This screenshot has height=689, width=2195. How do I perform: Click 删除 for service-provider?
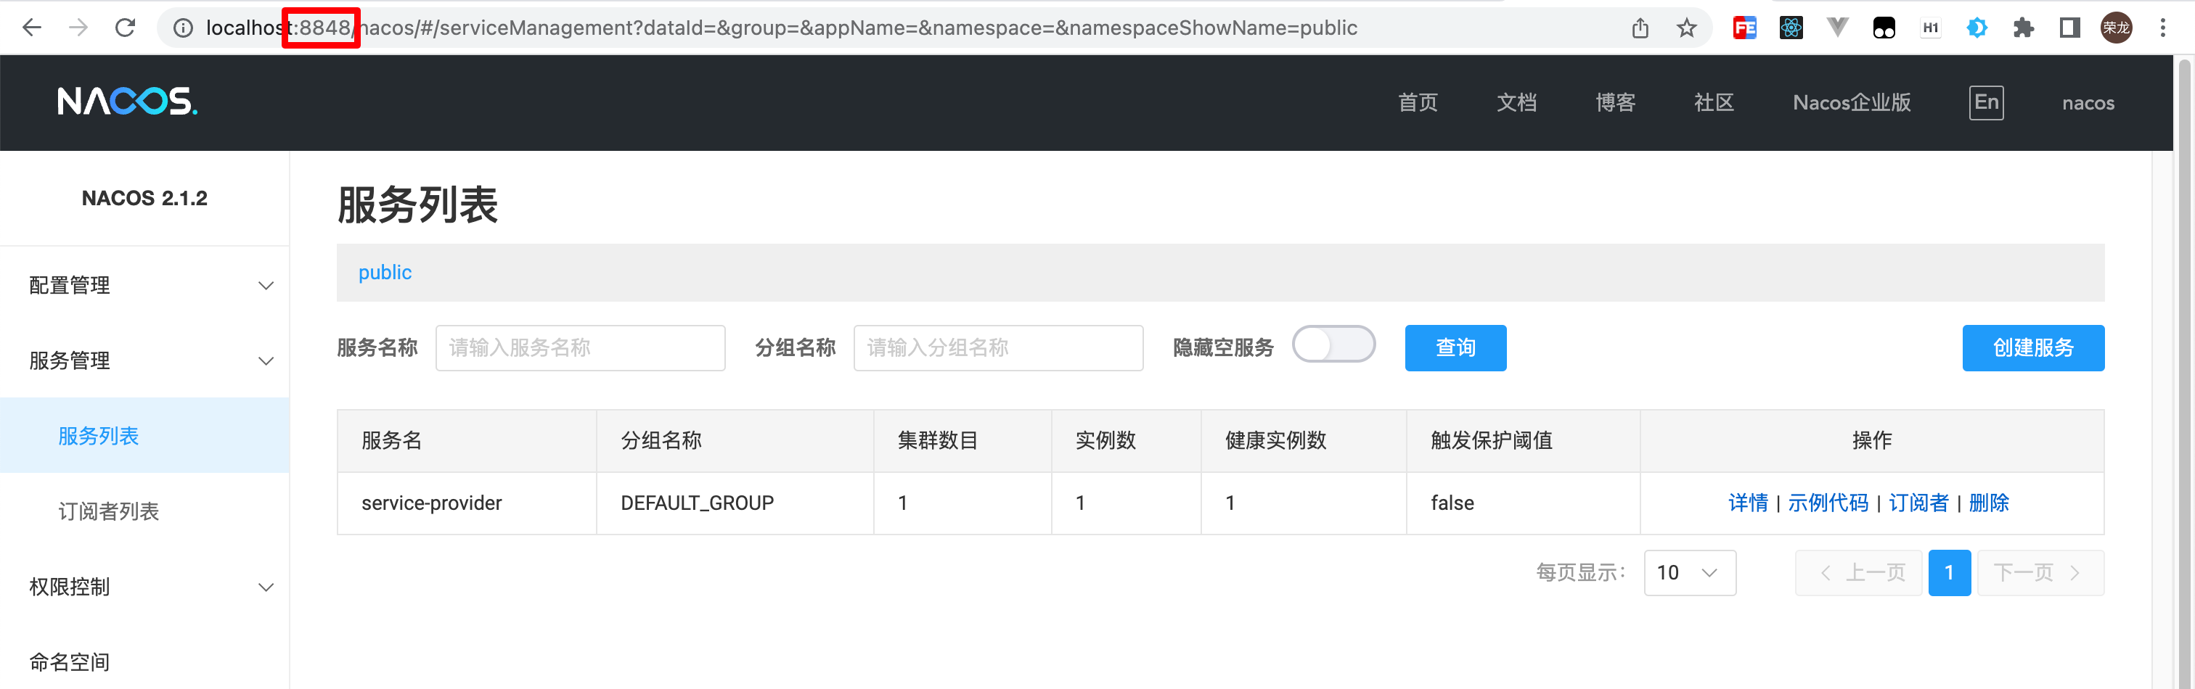pyautogui.click(x=1989, y=503)
